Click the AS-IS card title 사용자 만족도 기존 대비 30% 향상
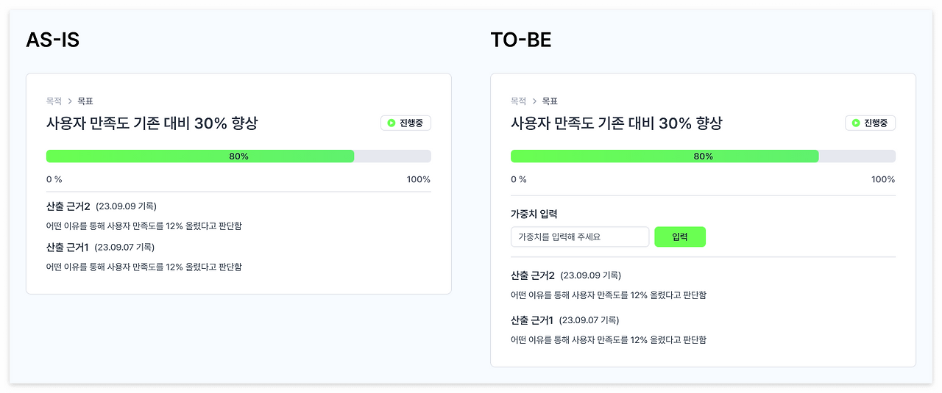The height and width of the screenshot is (393, 942). point(152,123)
